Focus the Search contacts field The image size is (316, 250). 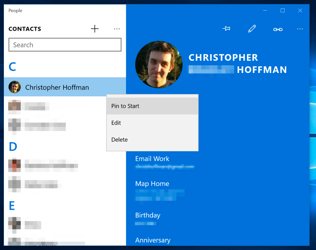(65, 45)
